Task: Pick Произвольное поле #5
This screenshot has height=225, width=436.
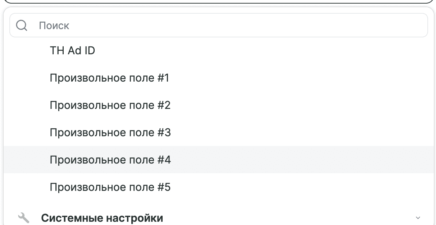Action: (110, 187)
